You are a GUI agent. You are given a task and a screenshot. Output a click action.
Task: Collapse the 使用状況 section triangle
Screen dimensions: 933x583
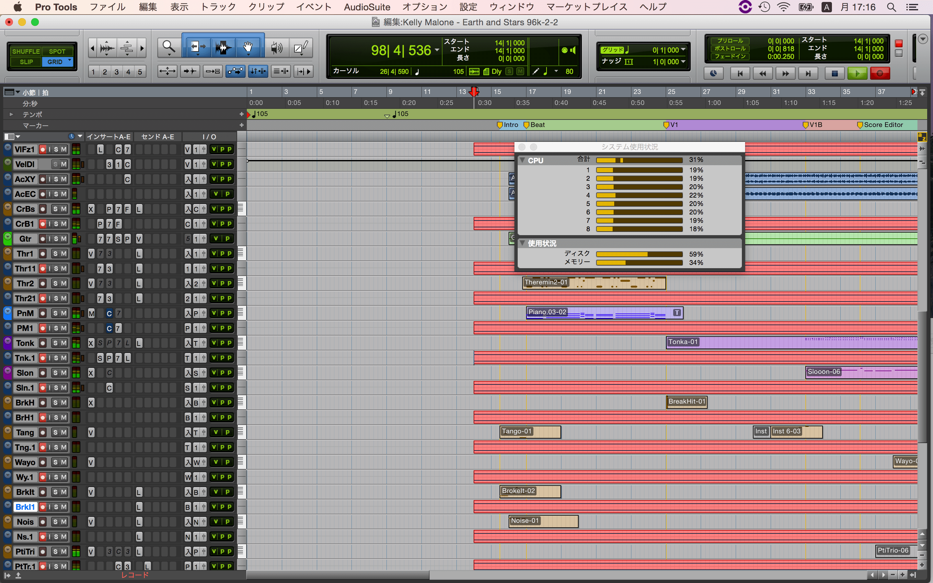click(x=523, y=243)
